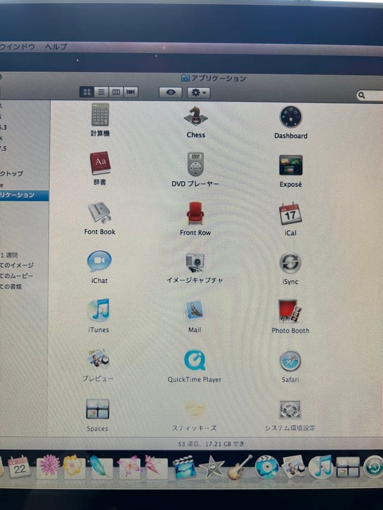
Task: Open Spaces from the Dock
Action: (x=348, y=467)
